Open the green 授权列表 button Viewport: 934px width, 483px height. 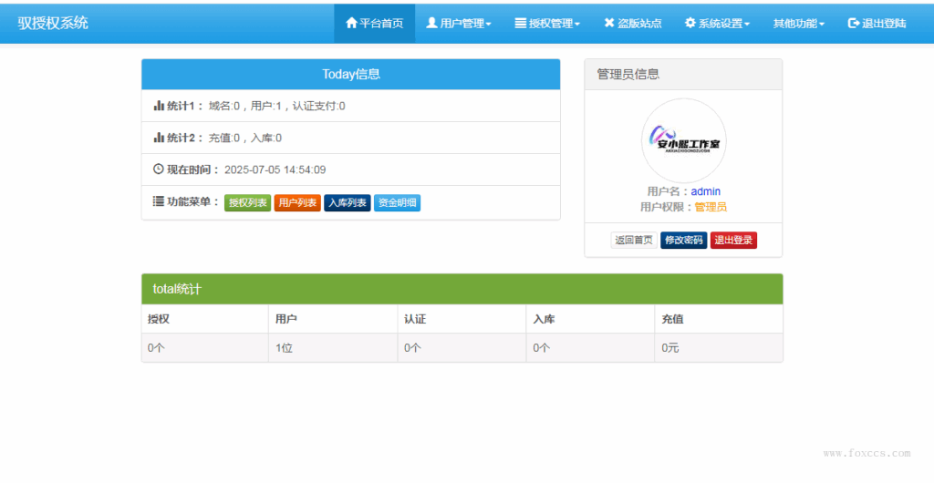click(x=248, y=203)
